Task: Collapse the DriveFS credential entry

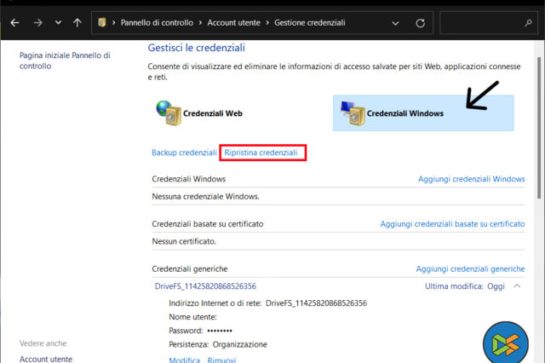Action: [x=517, y=286]
